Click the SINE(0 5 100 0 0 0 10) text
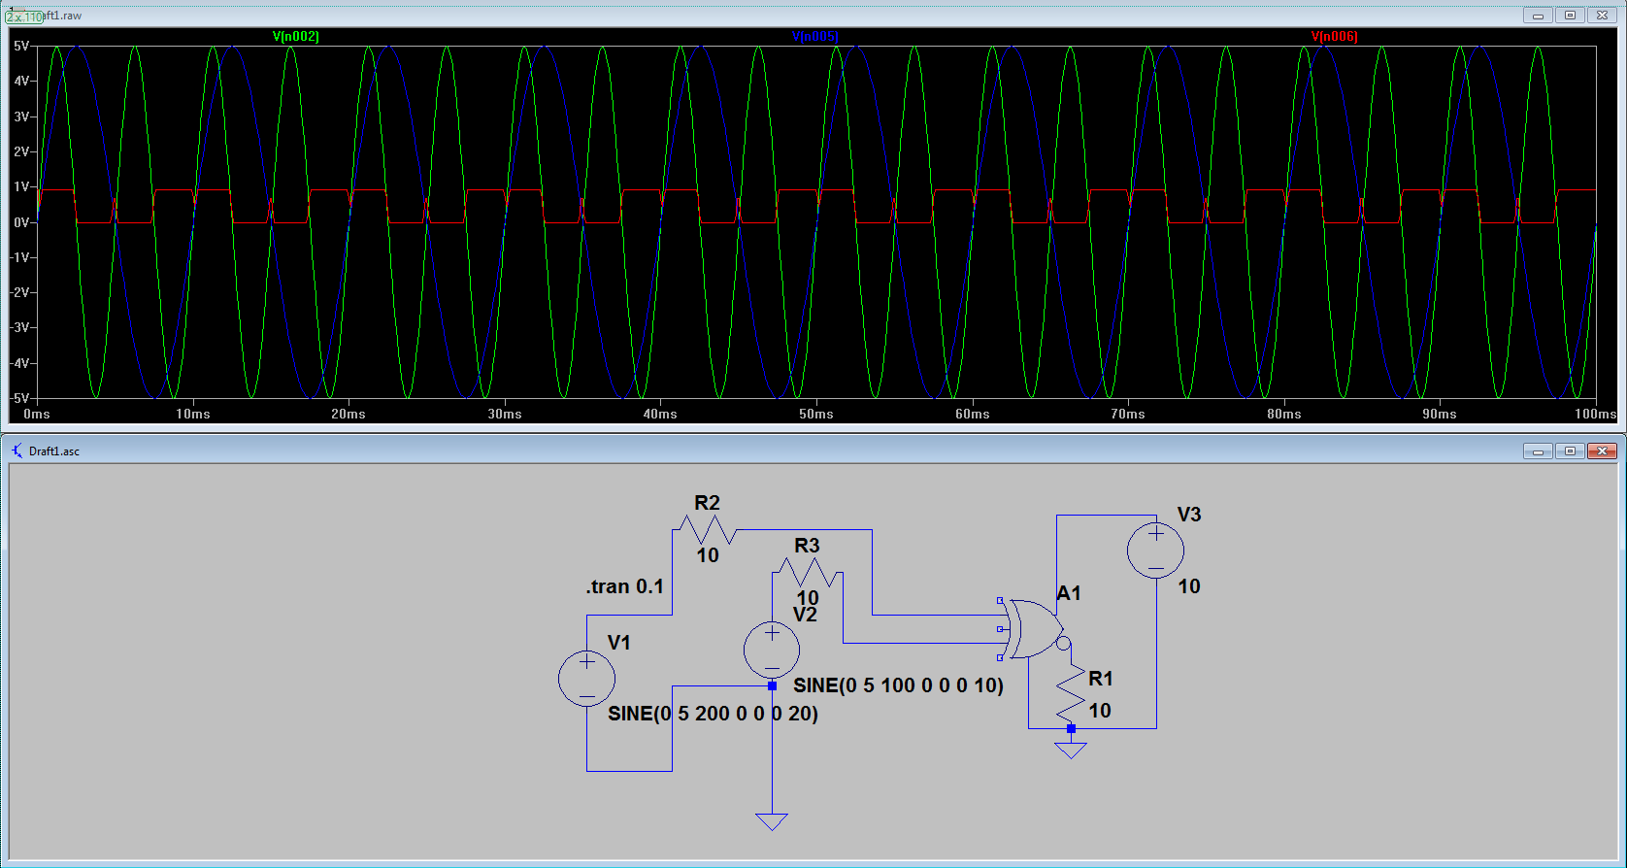This screenshot has width=1627, height=868. pos(898,685)
